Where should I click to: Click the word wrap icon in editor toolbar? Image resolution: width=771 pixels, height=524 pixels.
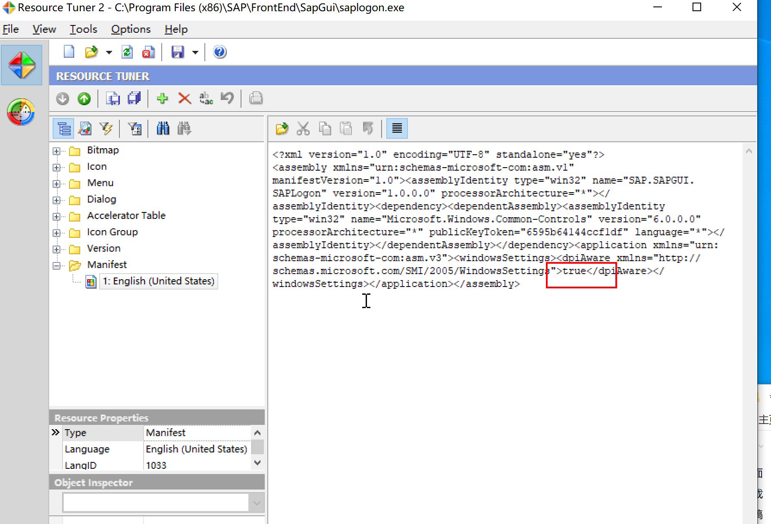pyautogui.click(x=397, y=128)
